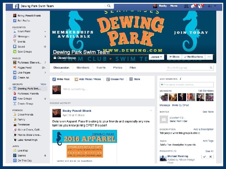Click the Share button on cover

[x=175, y=57]
